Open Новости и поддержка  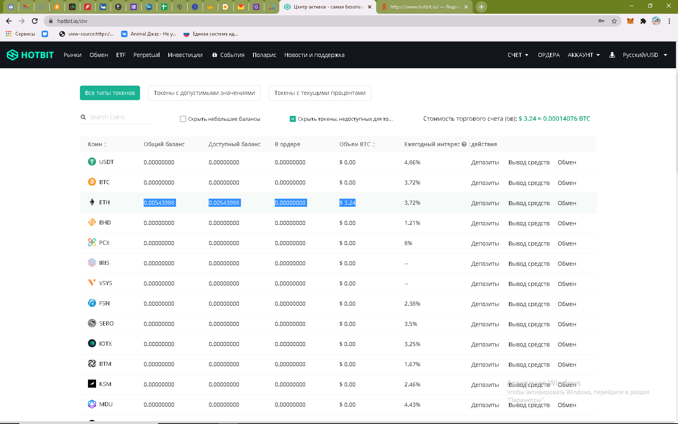coord(314,55)
